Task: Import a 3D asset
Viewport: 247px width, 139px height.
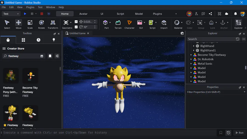Action: tap(164, 24)
